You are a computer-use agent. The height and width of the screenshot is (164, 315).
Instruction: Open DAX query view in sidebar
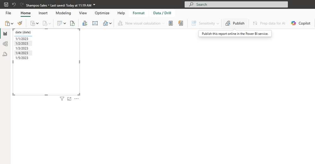click(5, 54)
